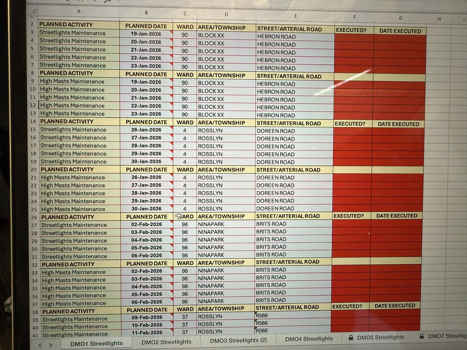This screenshot has width=467, height=350.
Task: Click STREET/ARTERIAL ROAD cell in row 32
Action: click(x=293, y=262)
